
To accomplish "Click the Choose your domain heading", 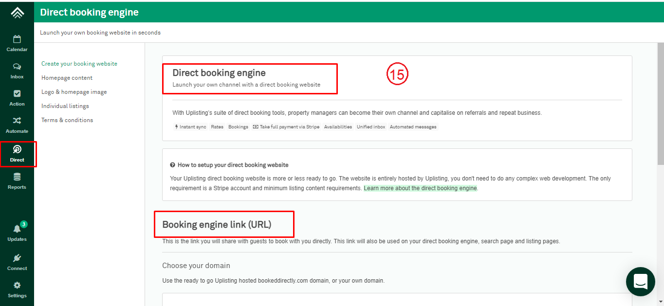I will [196, 266].
